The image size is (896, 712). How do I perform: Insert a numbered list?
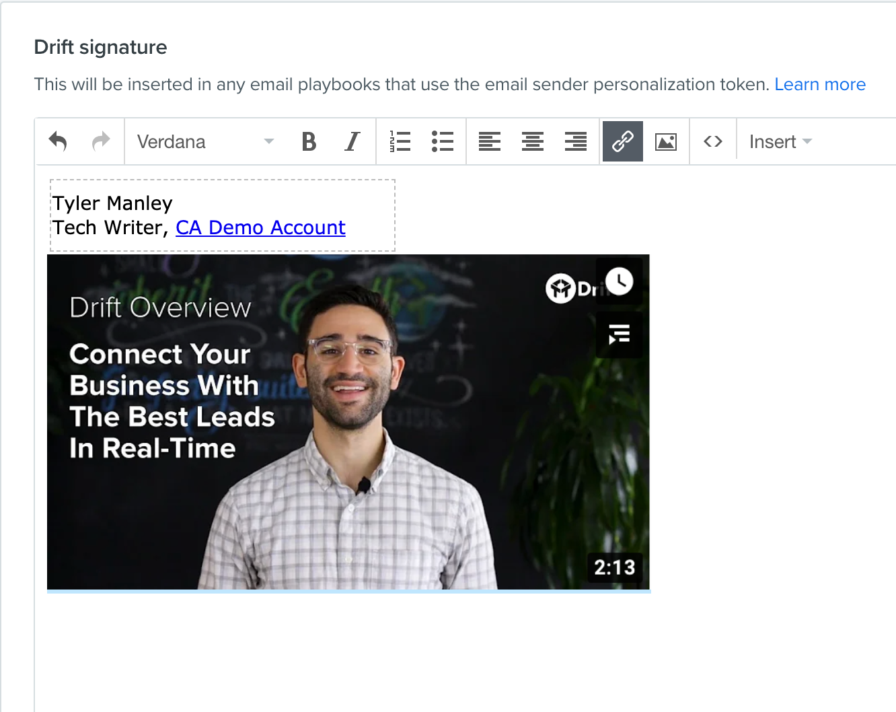[400, 141]
